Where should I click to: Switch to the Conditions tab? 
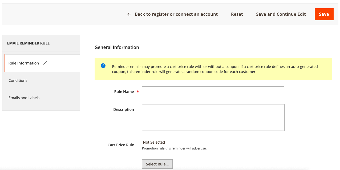pos(18,80)
